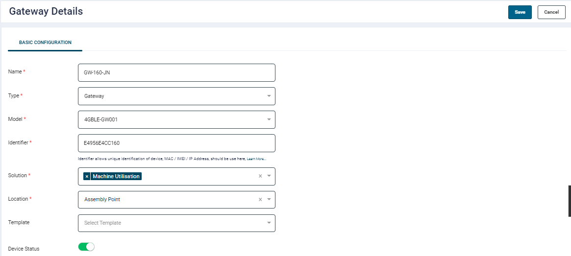Click the Type field's dropdown arrow
The height and width of the screenshot is (256, 571).
click(269, 96)
